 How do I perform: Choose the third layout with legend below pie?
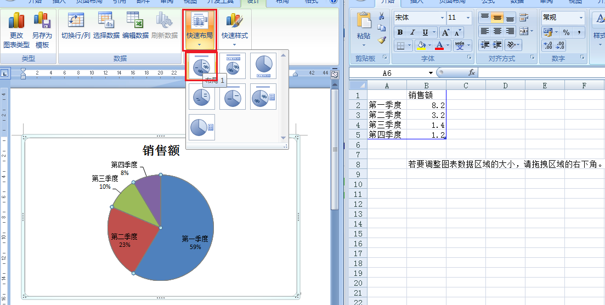[263, 66]
